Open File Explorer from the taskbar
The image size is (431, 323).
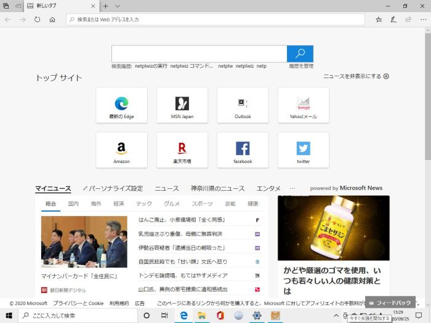point(201,316)
